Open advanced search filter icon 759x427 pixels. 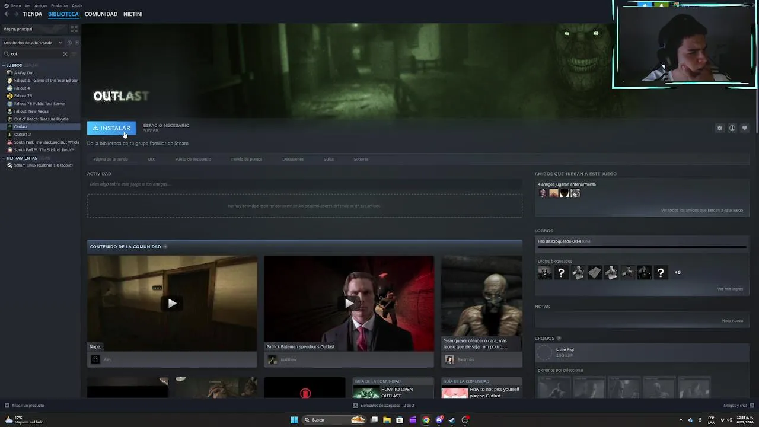coord(75,54)
